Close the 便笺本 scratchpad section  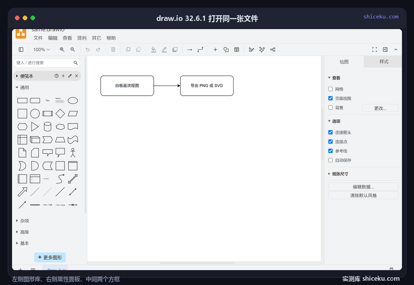click(77, 76)
